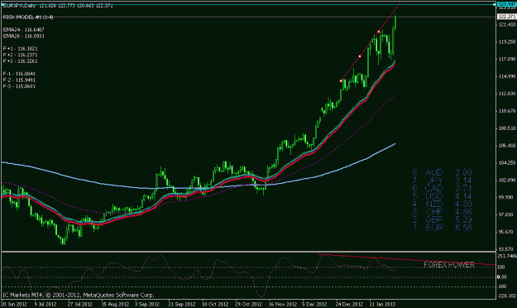The image size is (517, 308).
Task: Click the left handle of cyan horizontal line
Action: click(2, 4)
